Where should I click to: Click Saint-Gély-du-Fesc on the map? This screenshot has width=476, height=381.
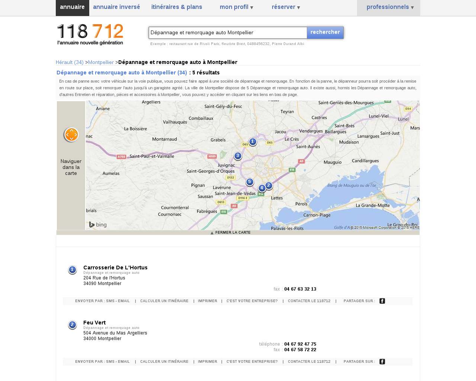(223, 106)
